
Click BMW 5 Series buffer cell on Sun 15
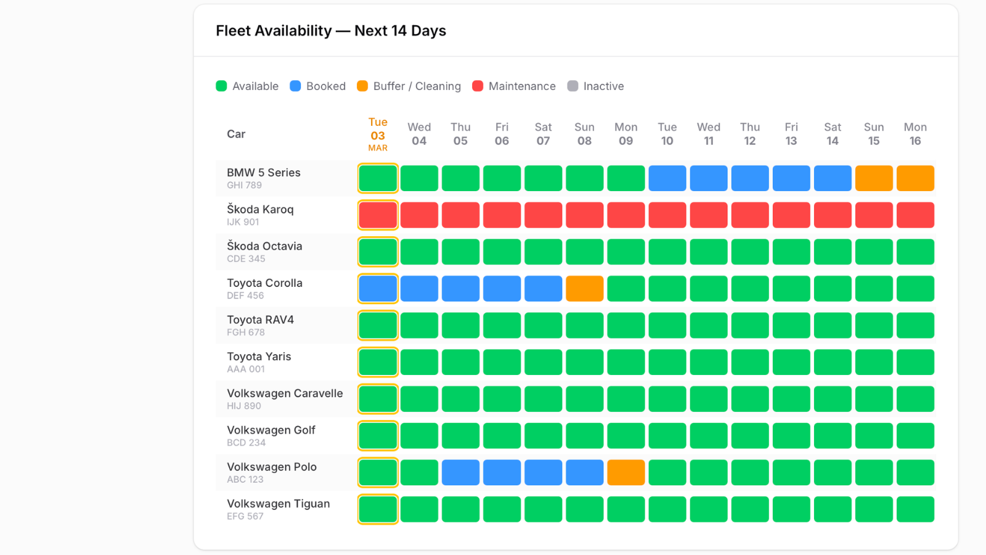coord(873,178)
